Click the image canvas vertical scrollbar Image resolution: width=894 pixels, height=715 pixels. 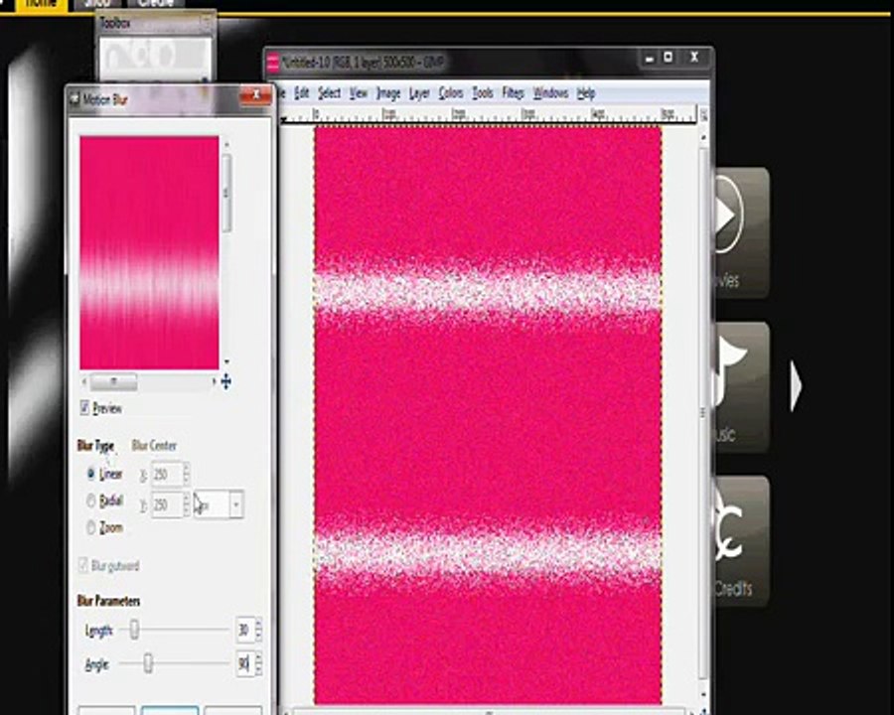[703, 413]
